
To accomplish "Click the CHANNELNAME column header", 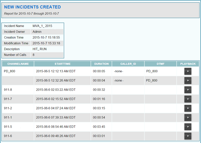I will [x=18, y=64].
